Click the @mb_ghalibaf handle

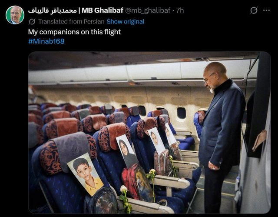click(148, 10)
